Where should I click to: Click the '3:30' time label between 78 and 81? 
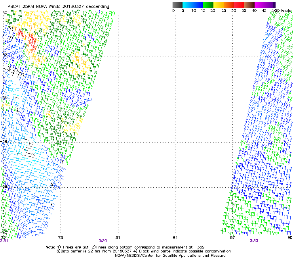point(103,241)
